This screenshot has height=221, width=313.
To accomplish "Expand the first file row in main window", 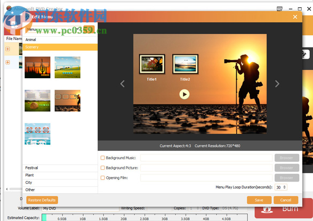I will coord(7,49).
